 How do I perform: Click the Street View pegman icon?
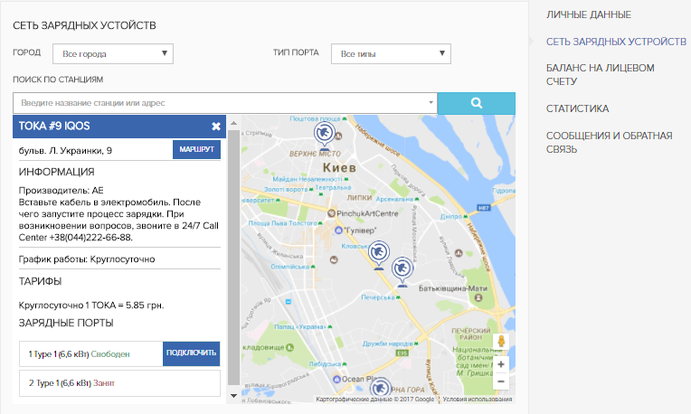(501, 342)
